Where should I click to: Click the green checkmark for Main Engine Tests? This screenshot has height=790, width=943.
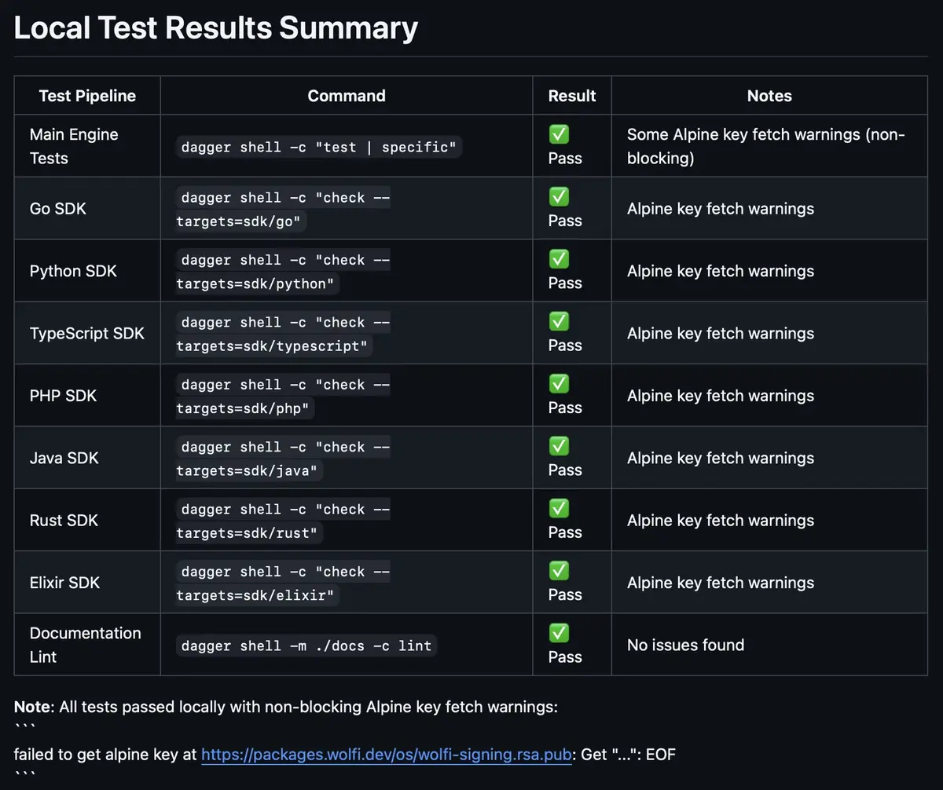559,134
